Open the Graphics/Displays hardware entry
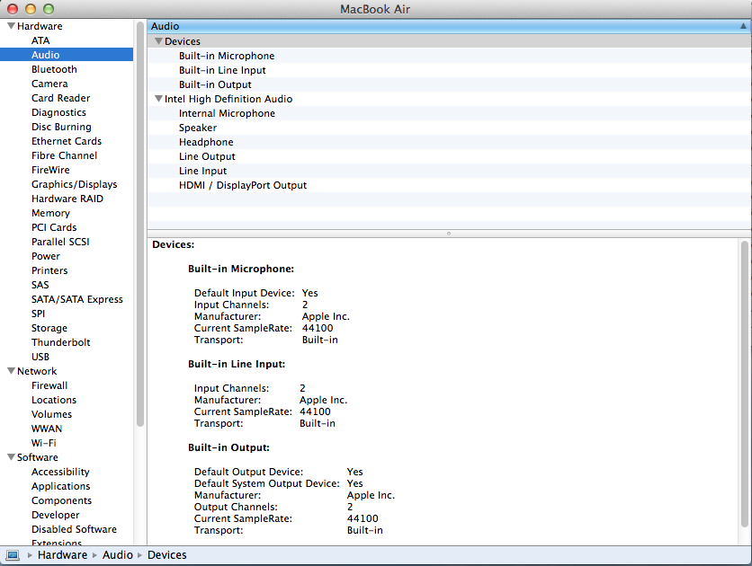752x566 pixels. (74, 184)
